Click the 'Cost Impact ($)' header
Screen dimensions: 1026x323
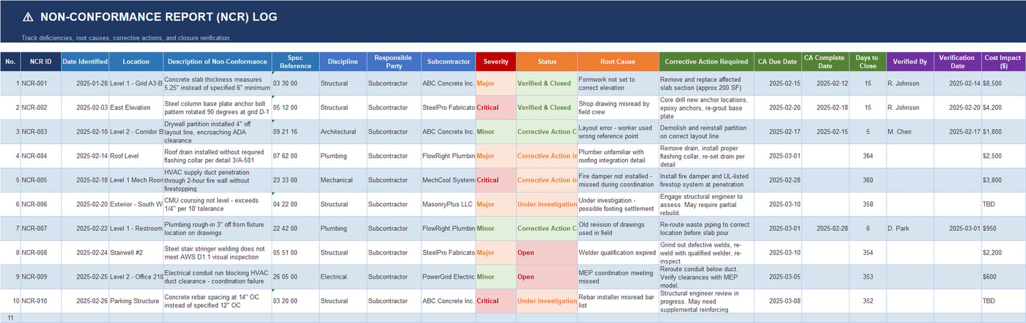1004,61
